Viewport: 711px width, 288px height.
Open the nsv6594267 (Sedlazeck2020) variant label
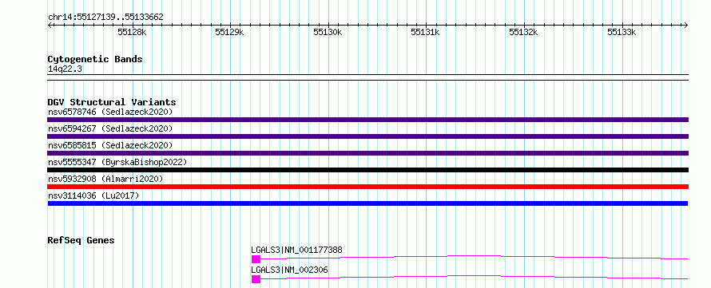pyautogui.click(x=110, y=128)
